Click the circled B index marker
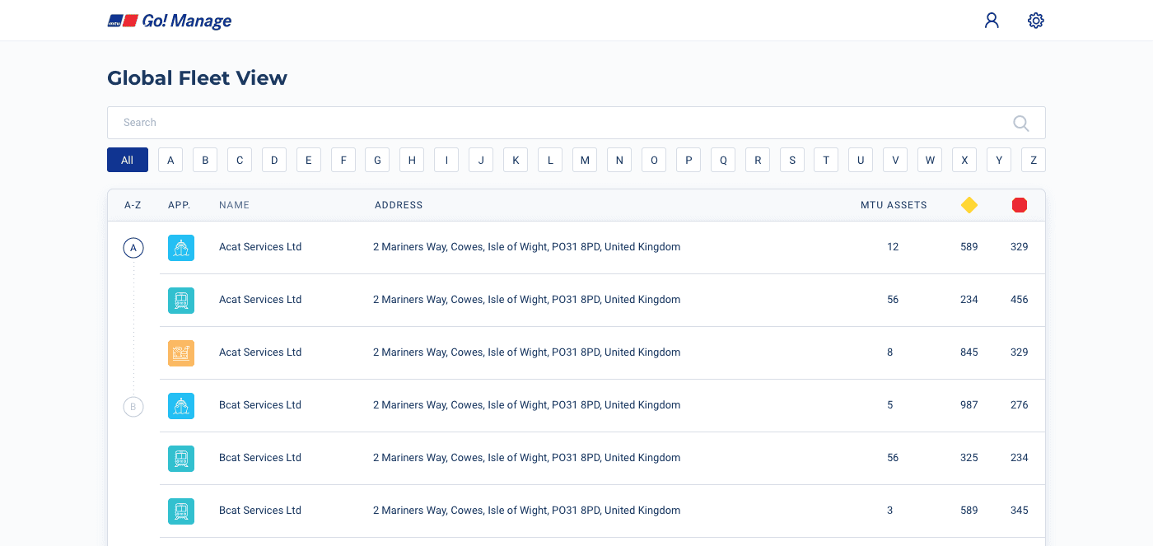This screenshot has width=1153, height=546. point(133,406)
